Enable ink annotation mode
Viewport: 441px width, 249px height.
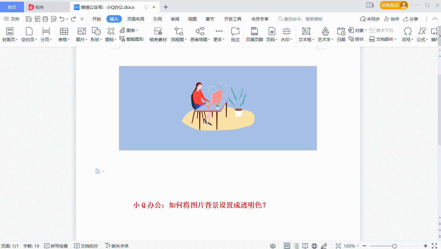[x=323, y=246]
